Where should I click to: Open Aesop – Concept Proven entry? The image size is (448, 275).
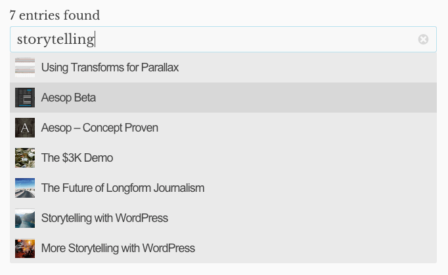coord(99,128)
